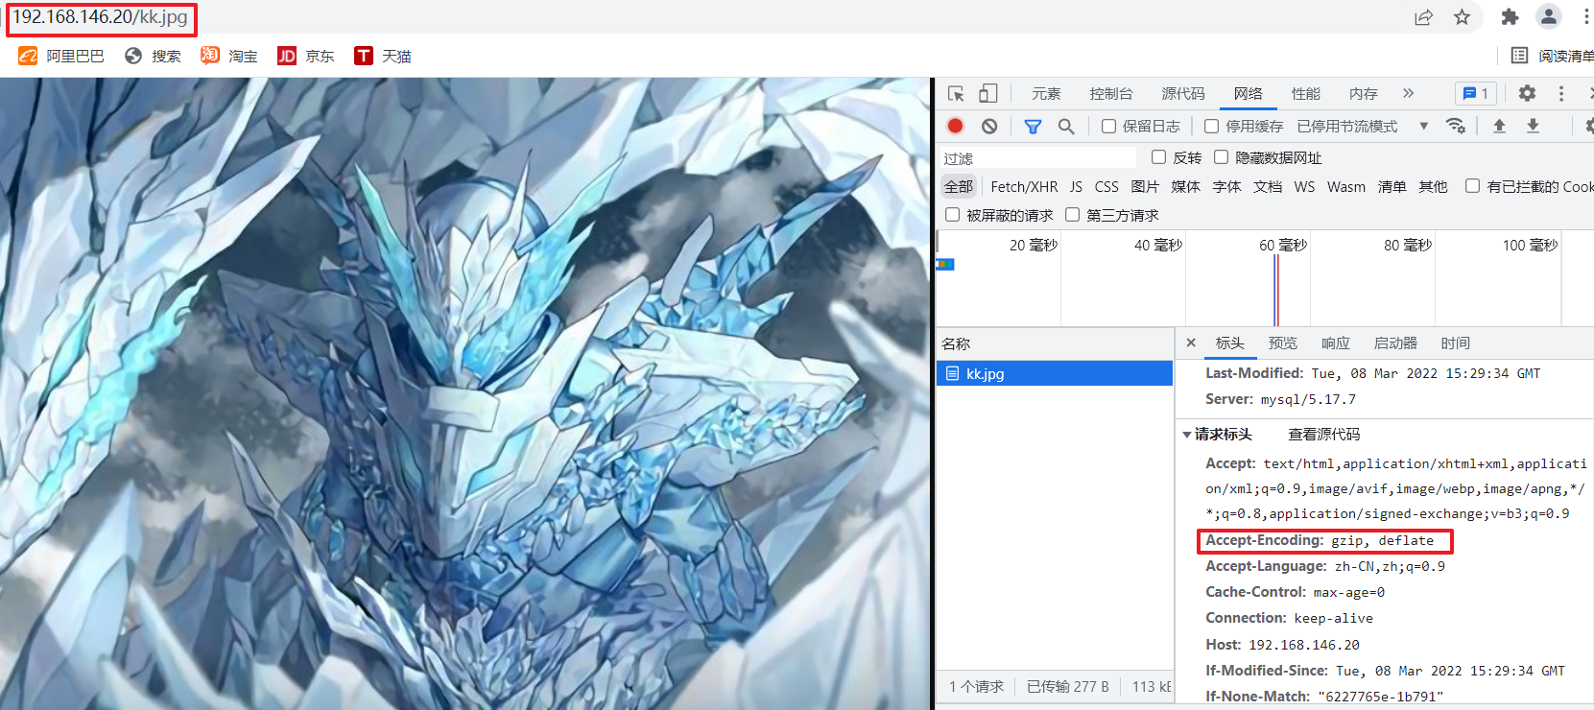Open the 标头 details tab
Viewport: 1594px width, 710px height.
1230,343
